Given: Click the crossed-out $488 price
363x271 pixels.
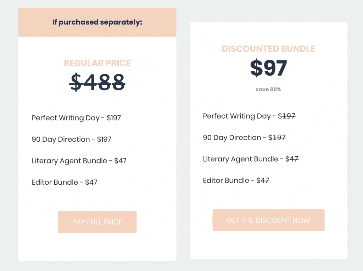Looking at the screenshot, I should (x=97, y=81).
